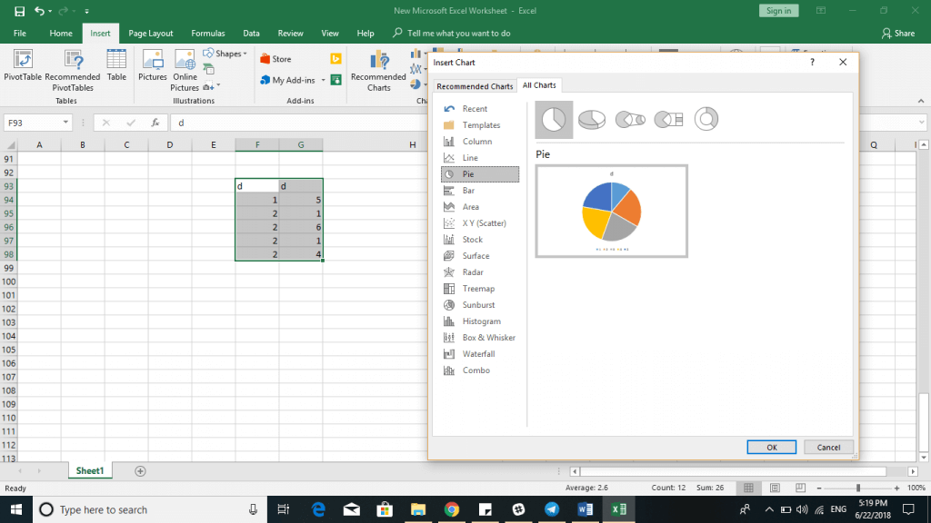Choose the Bar of Pie subtype
Screen dimensions: 931x523
[x=668, y=119]
